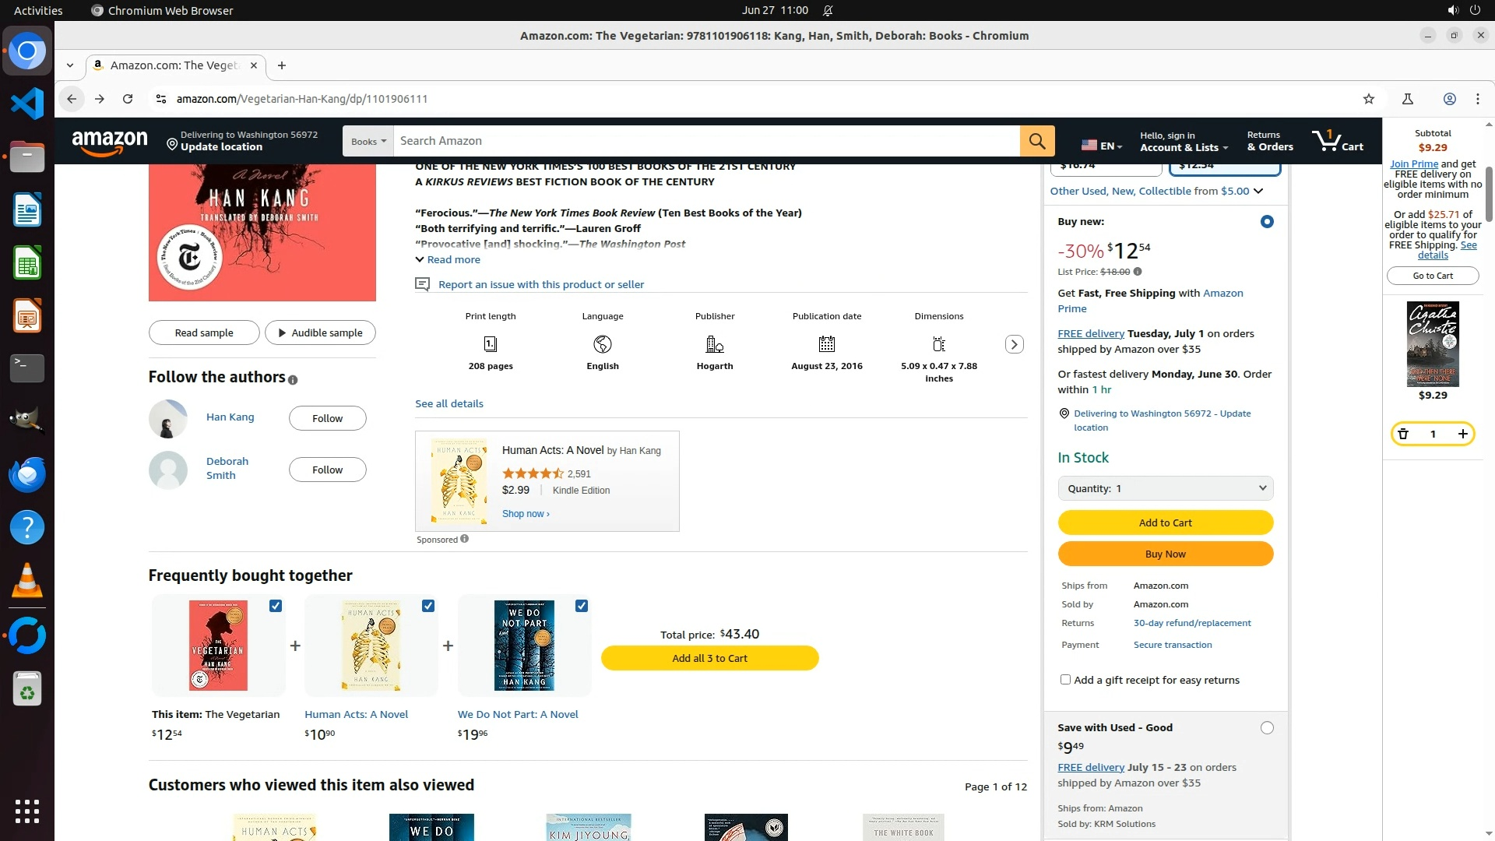Bookmark this page with star icon
Viewport: 1495px width, 841px height.
pyautogui.click(x=1369, y=99)
